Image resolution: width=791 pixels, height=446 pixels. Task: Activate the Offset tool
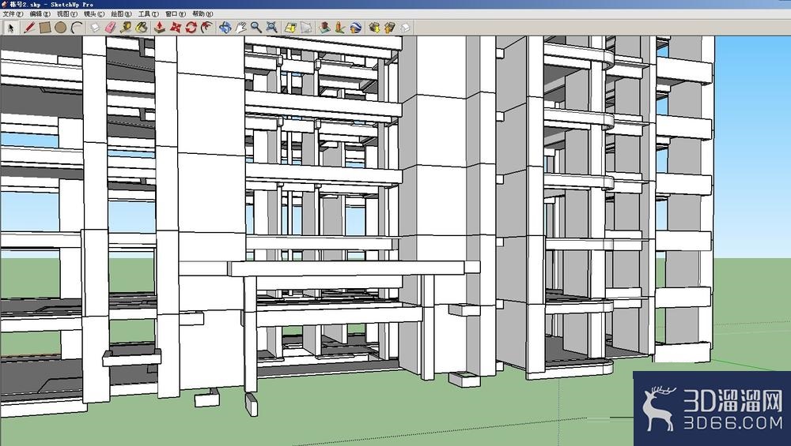coord(206,28)
